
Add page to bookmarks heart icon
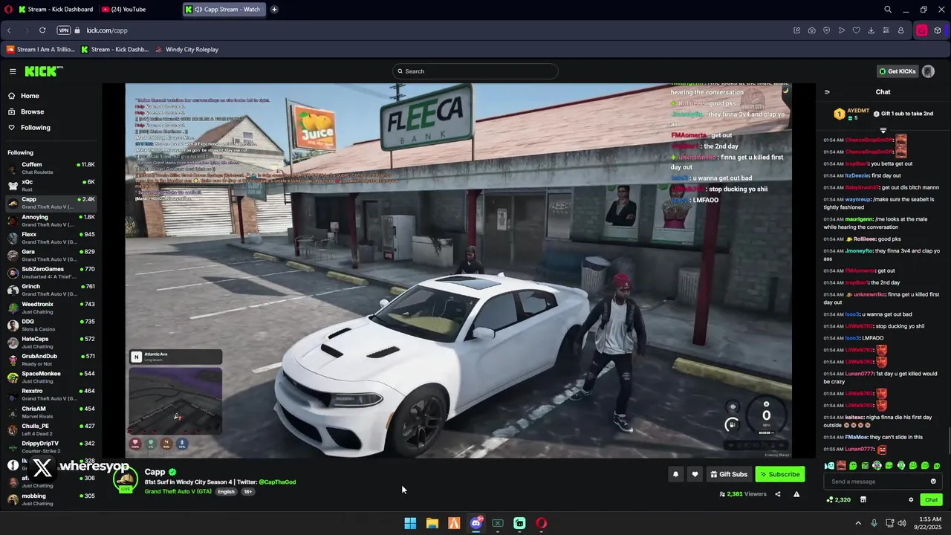coord(856,30)
